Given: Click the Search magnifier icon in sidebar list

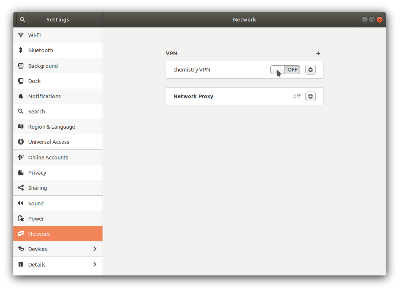Looking at the screenshot, I should coord(21,111).
